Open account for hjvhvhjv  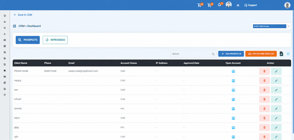pos(233,109)
